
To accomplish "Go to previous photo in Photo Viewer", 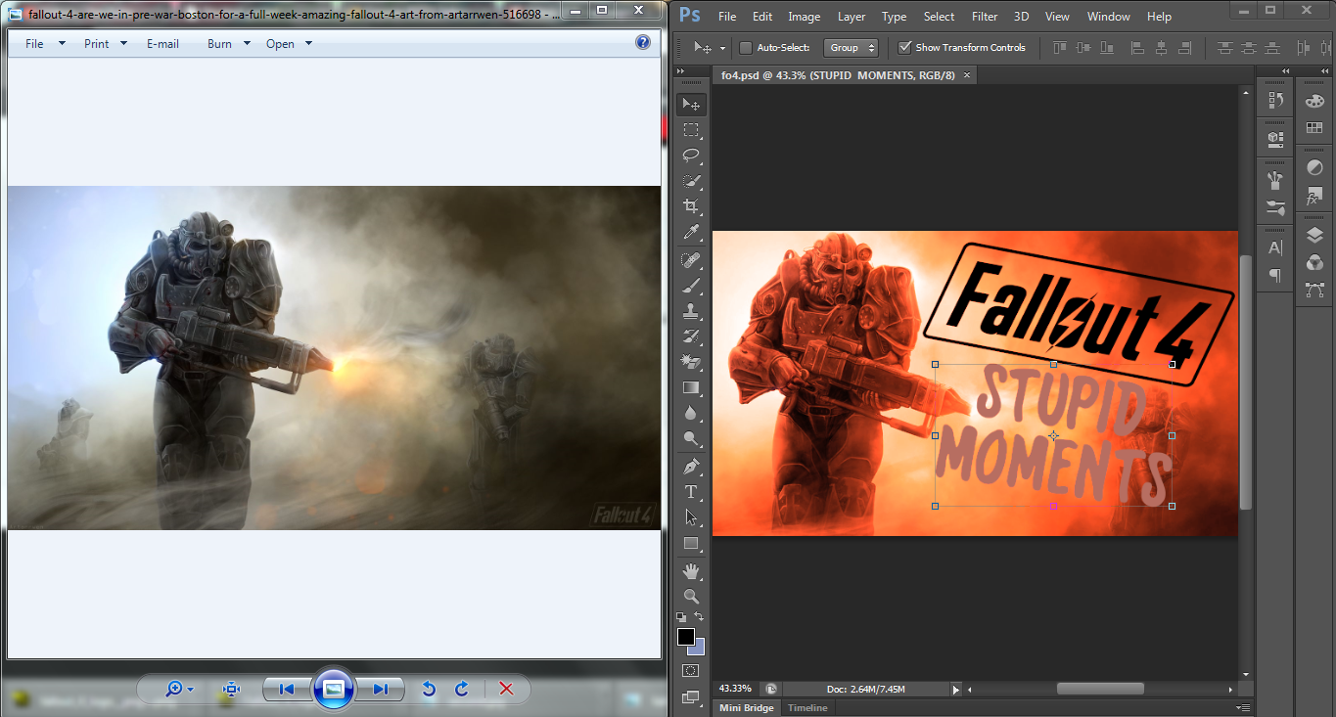I will [x=287, y=690].
